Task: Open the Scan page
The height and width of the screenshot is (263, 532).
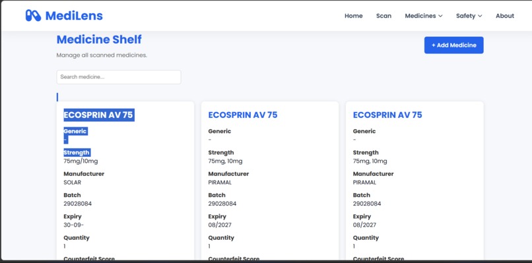Action: point(383,16)
